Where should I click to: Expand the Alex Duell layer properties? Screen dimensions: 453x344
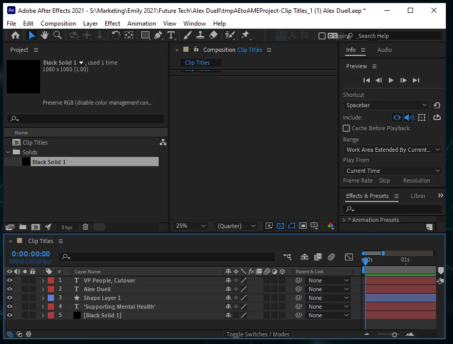43,289
